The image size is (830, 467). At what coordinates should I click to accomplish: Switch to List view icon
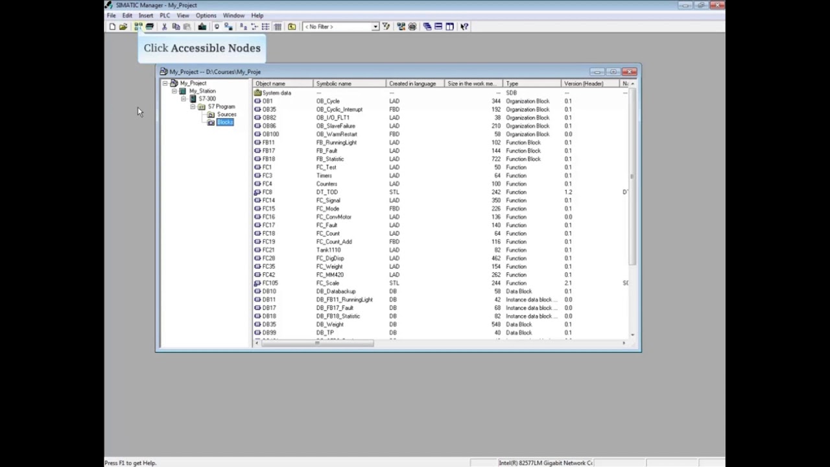pyautogui.click(x=265, y=27)
